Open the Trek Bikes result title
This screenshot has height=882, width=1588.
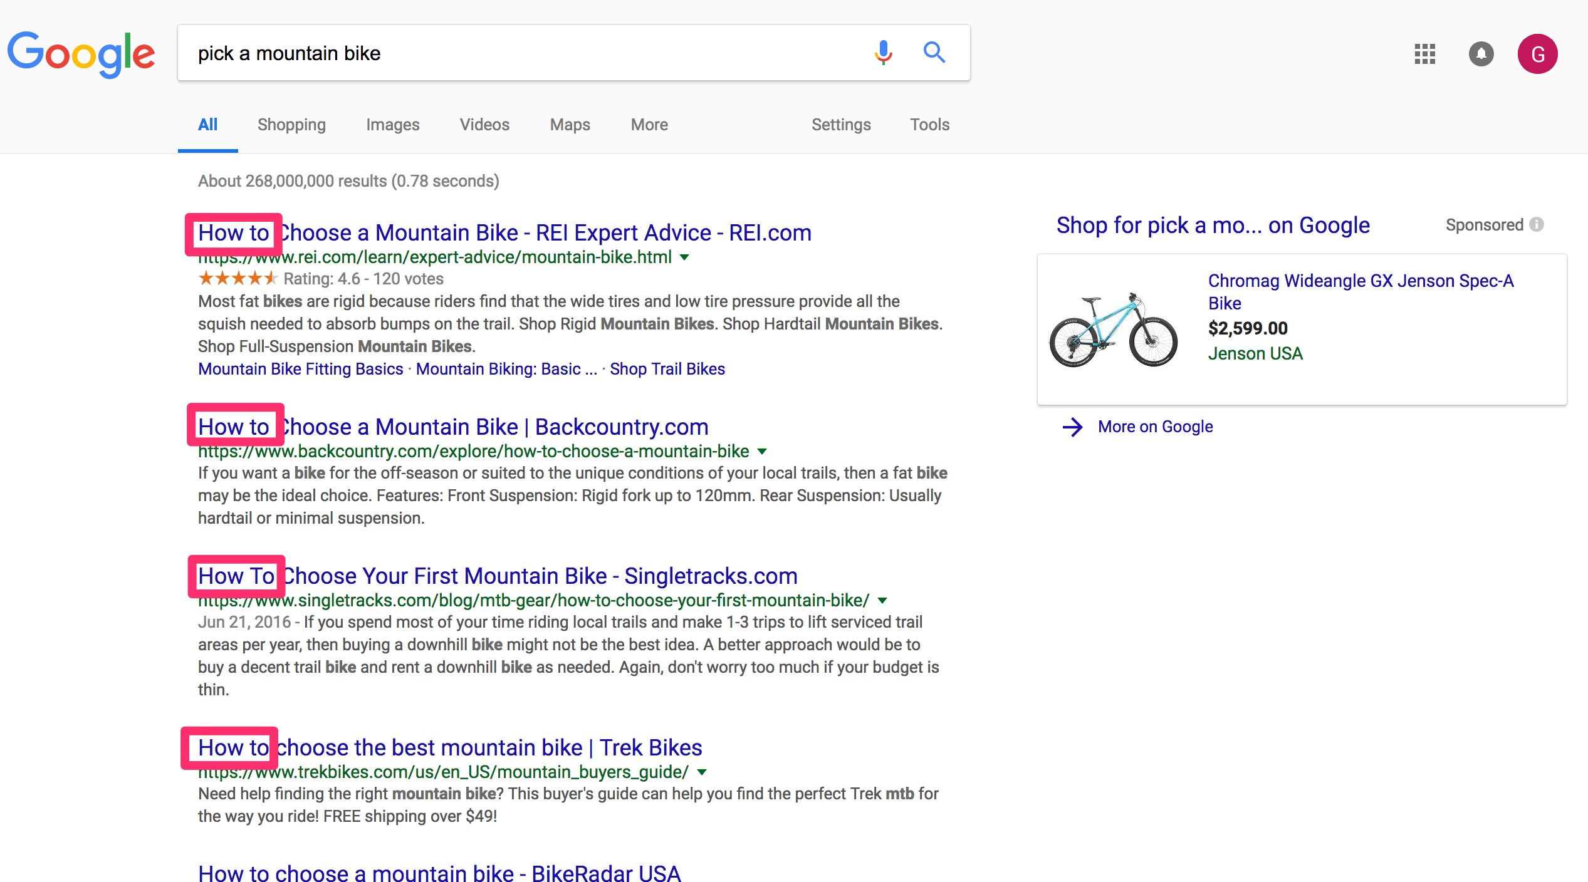point(450,747)
